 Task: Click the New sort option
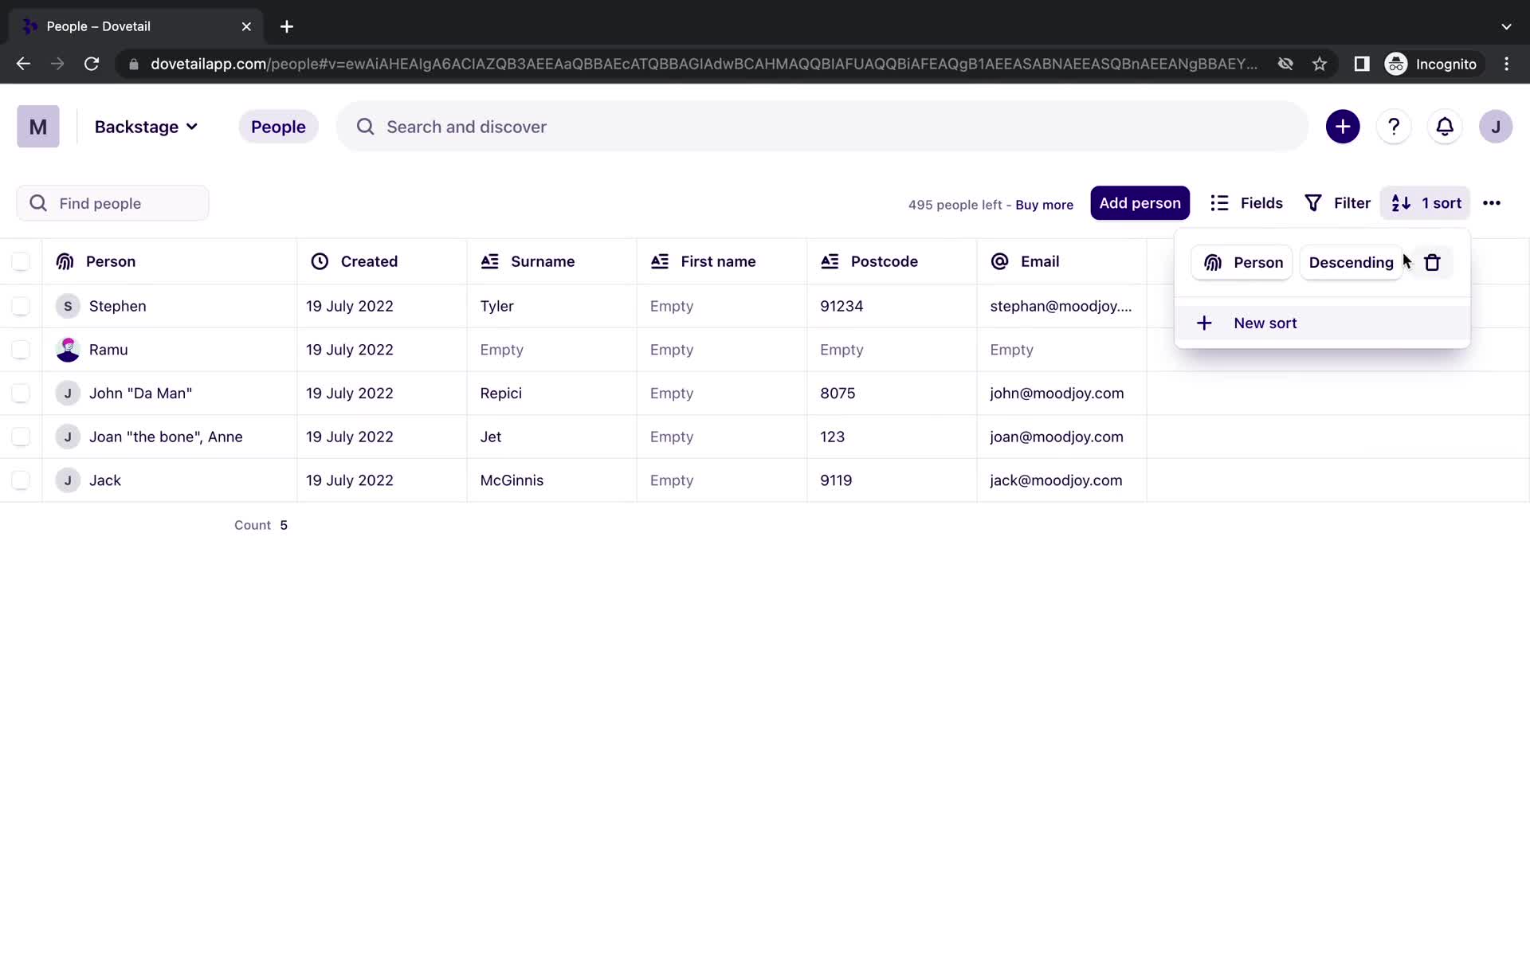click(x=1265, y=322)
